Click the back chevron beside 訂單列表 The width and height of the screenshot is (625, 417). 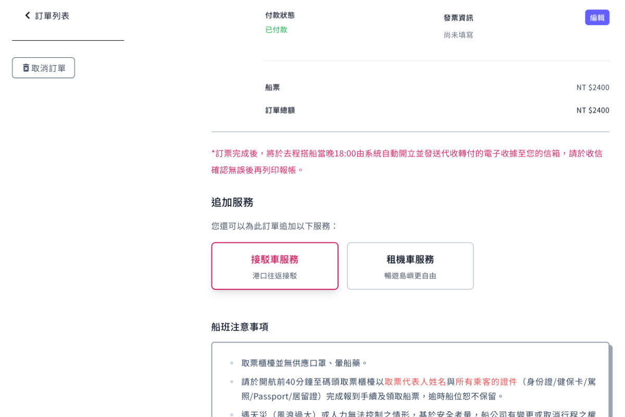coord(27,16)
